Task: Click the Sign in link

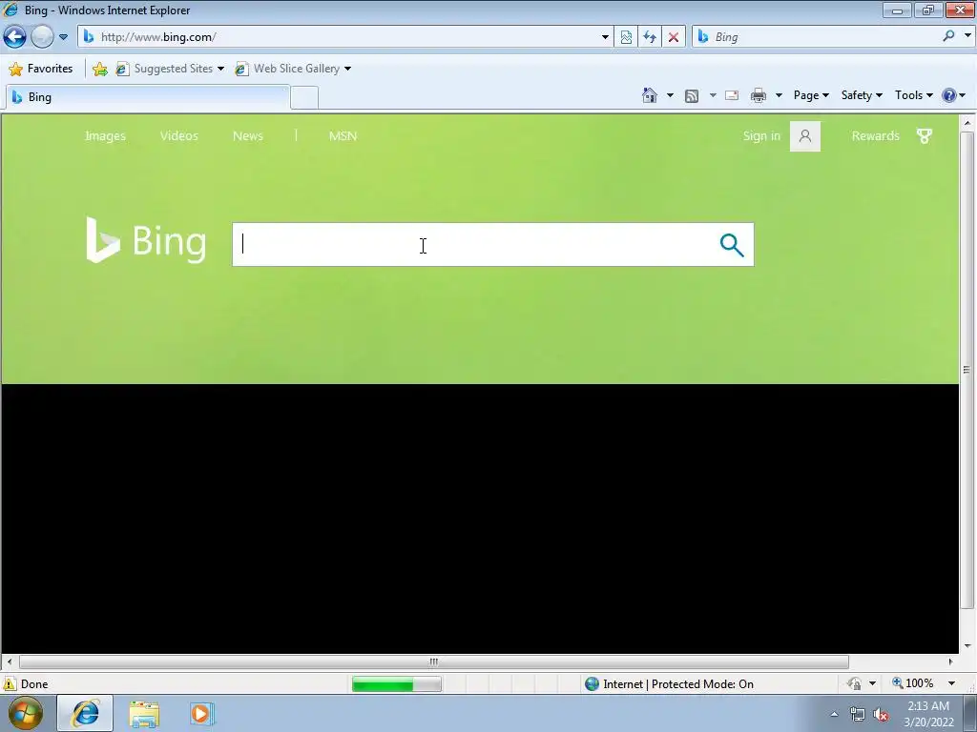Action: tap(761, 135)
